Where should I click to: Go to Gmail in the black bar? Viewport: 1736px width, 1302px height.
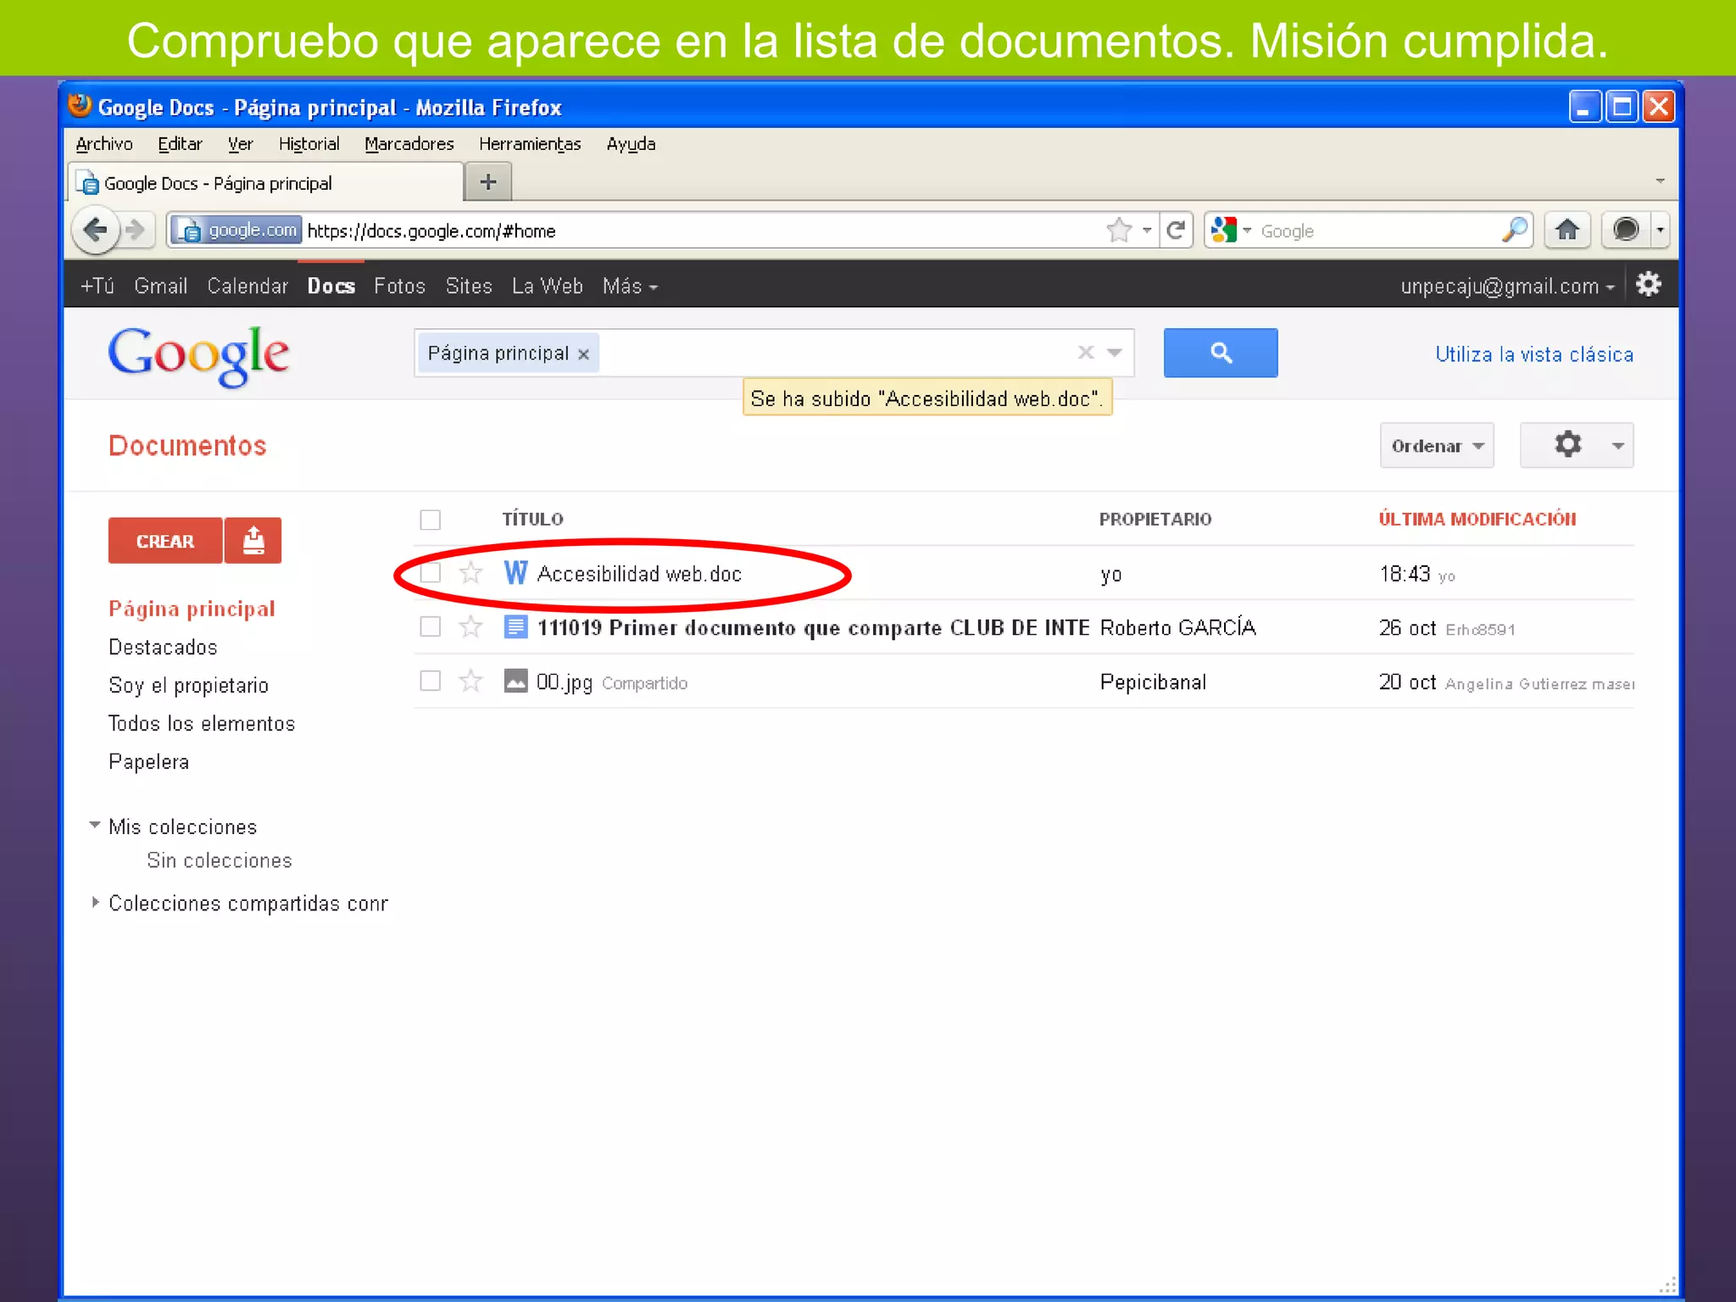pos(160,287)
